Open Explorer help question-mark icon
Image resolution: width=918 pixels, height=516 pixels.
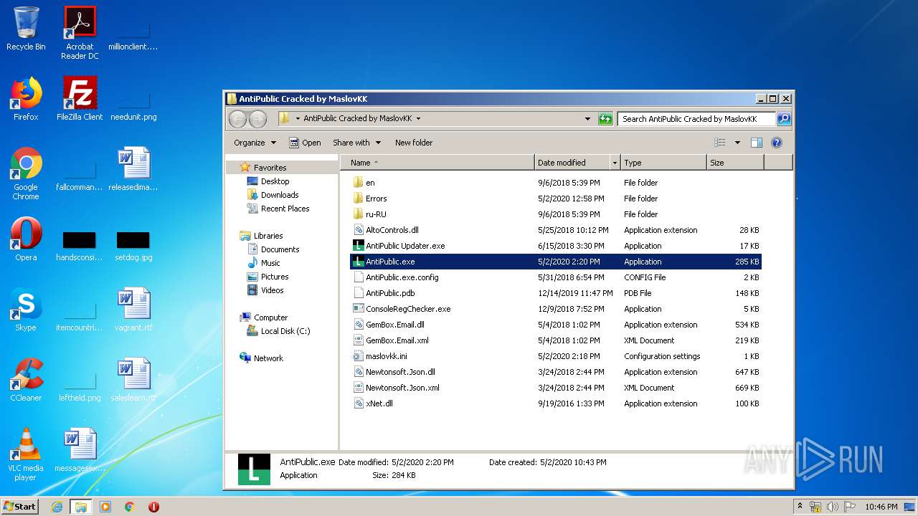click(x=776, y=143)
